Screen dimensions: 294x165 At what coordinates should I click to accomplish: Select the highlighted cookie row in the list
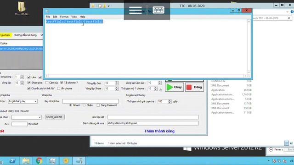(x=22, y=49)
